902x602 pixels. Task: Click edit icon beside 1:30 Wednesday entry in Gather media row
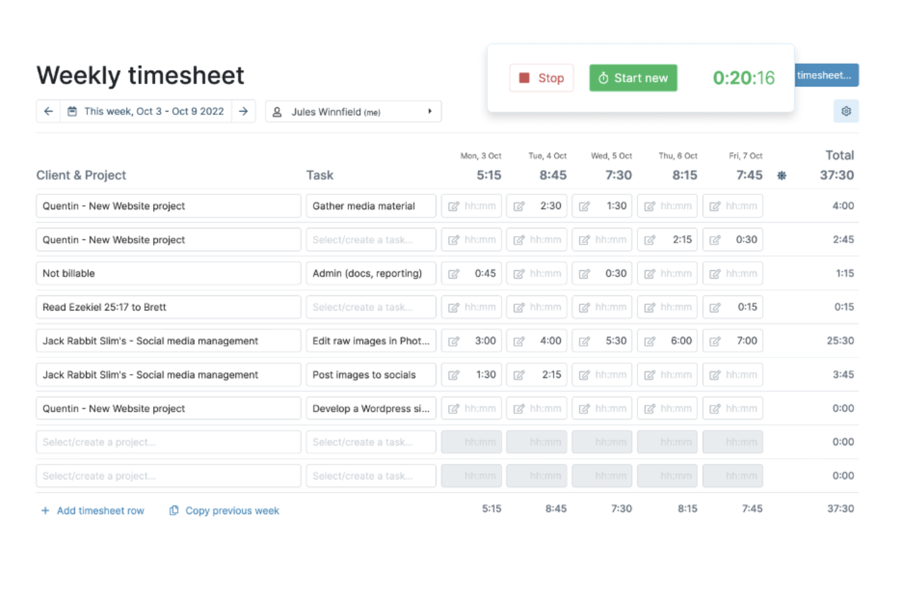click(584, 206)
